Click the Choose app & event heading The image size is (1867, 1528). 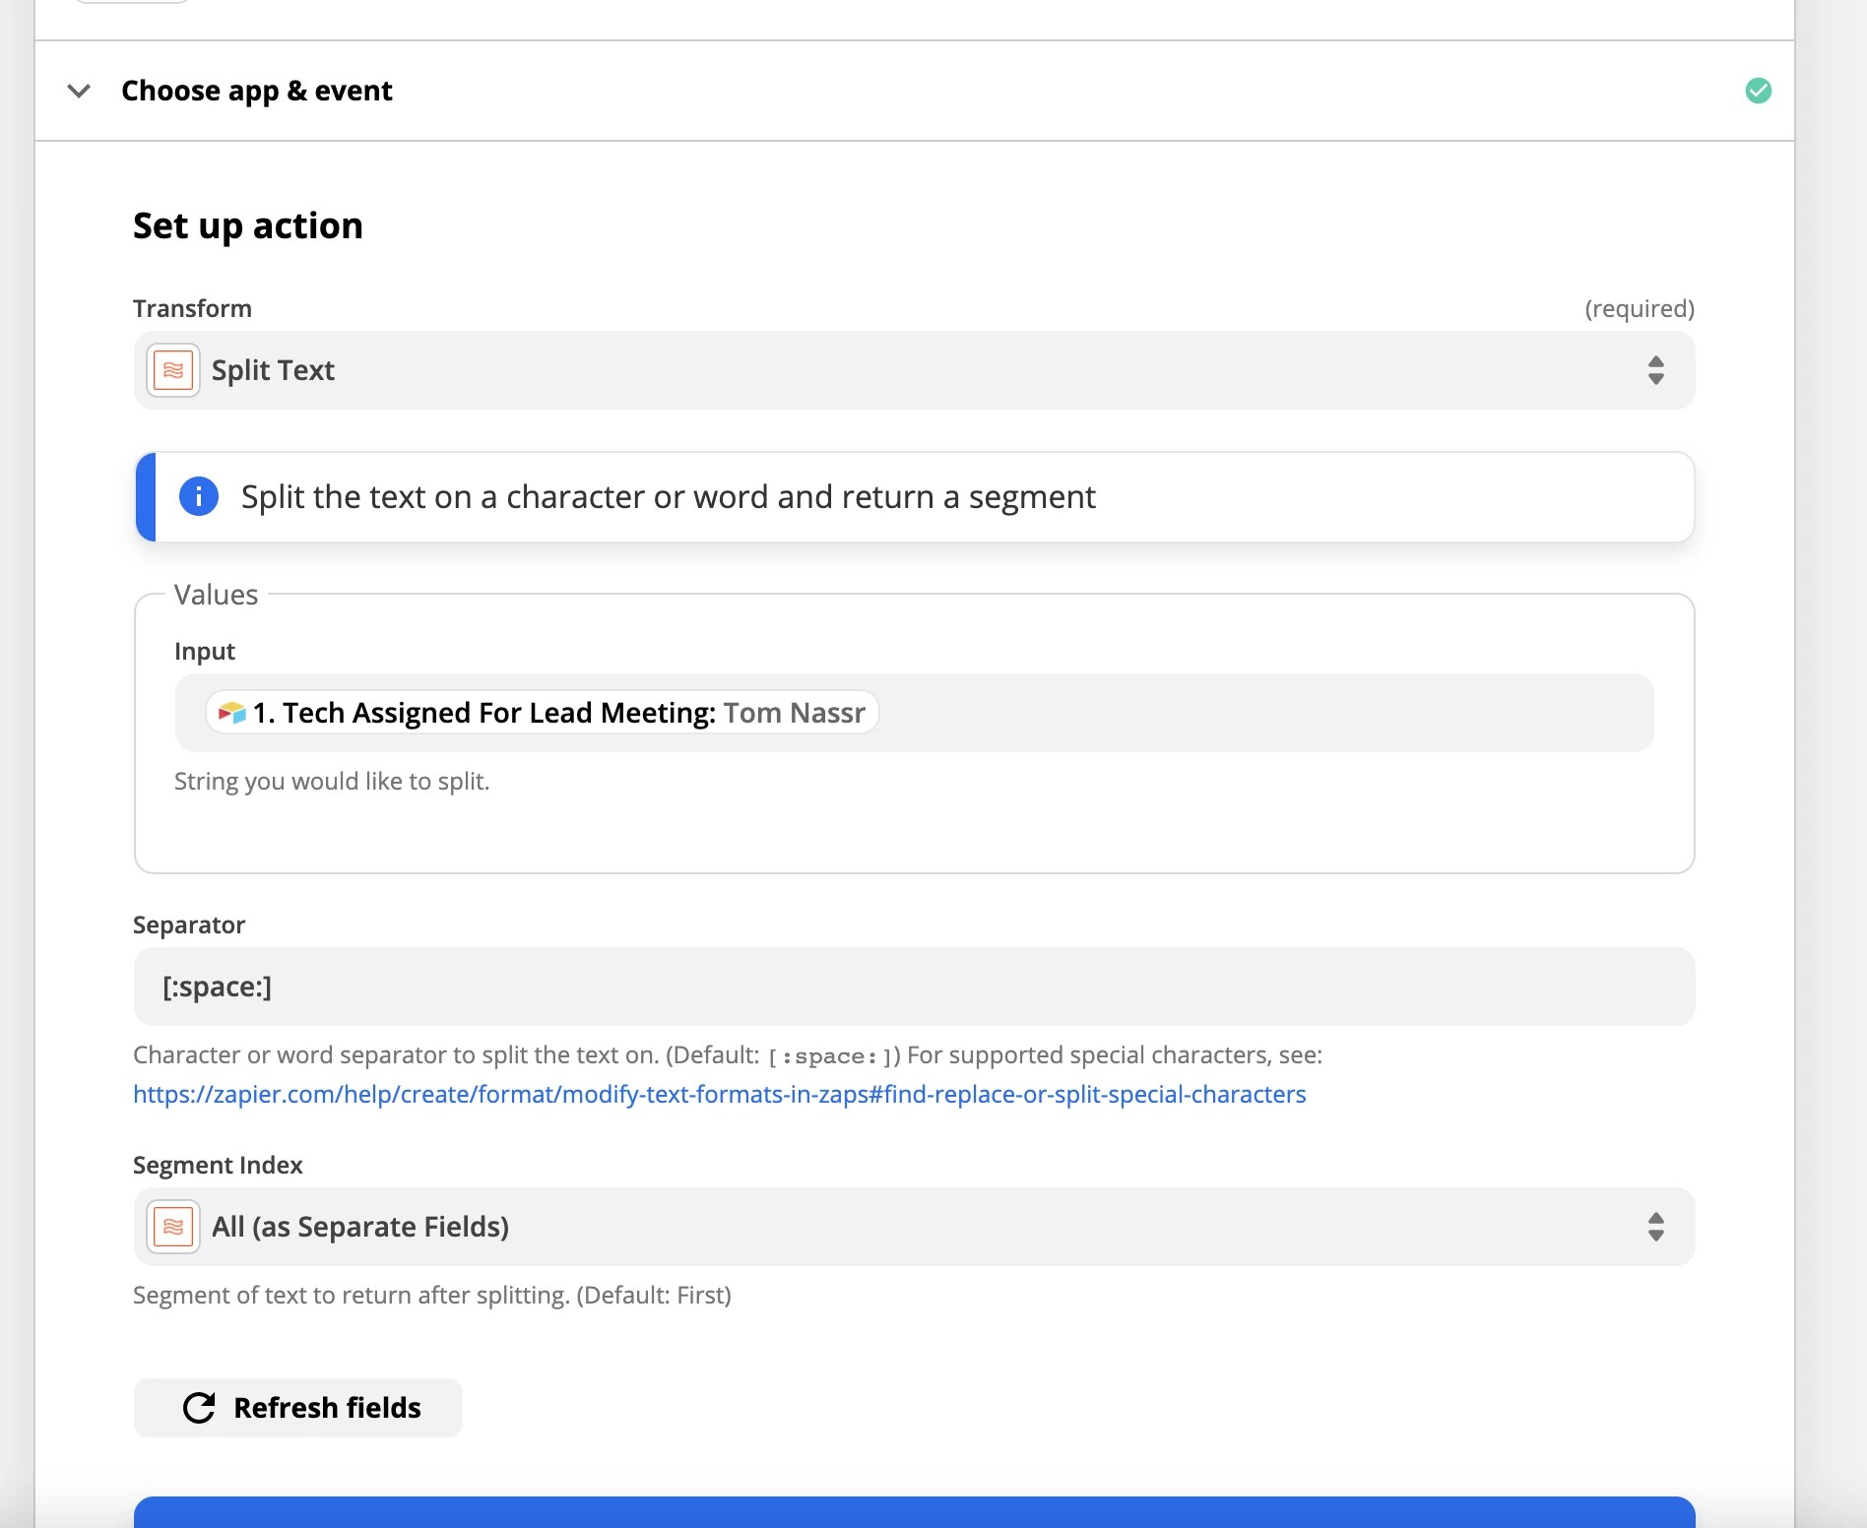(257, 91)
